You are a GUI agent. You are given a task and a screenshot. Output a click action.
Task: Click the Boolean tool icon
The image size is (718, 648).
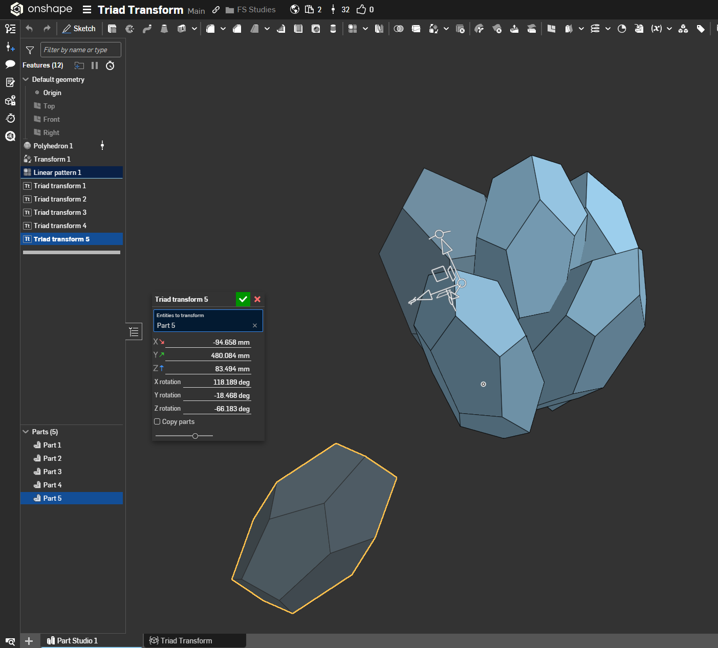(399, 29)
